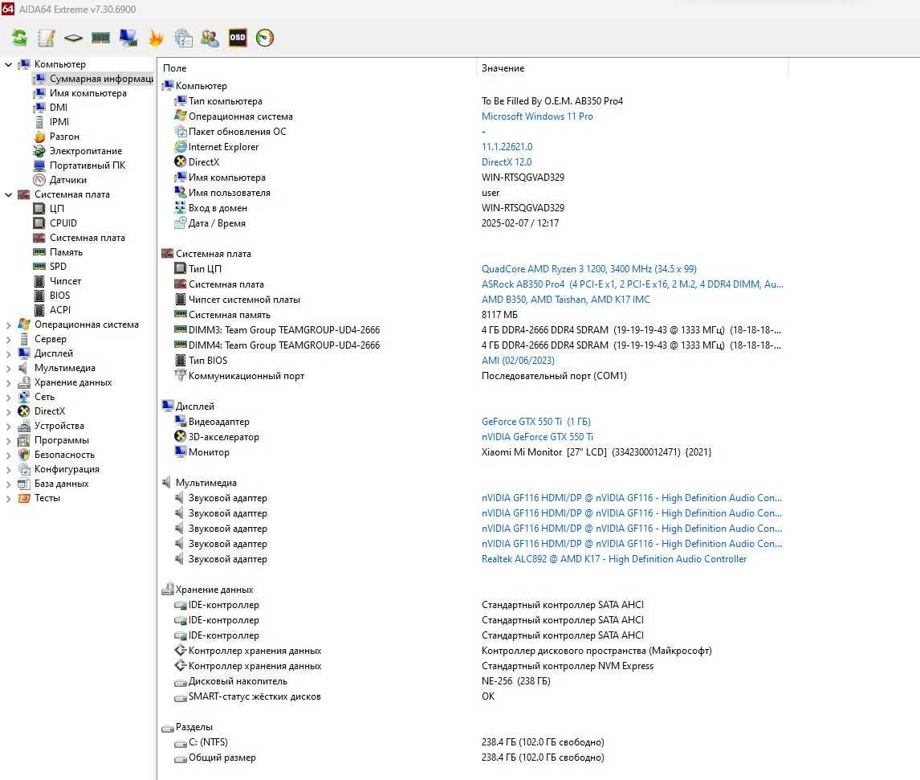Open the Датчики sensors item
The width and height of the screenshot is (920, 780).
(68, 180)
